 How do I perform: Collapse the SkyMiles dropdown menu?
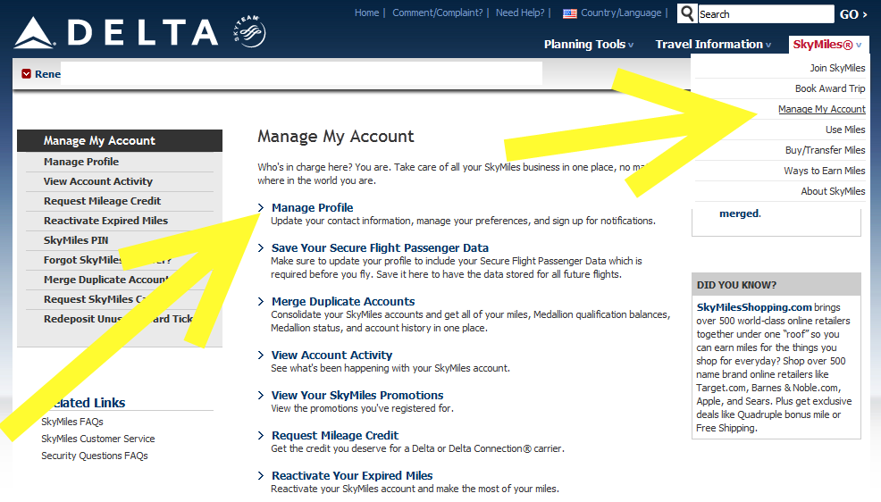click(827, 45)
